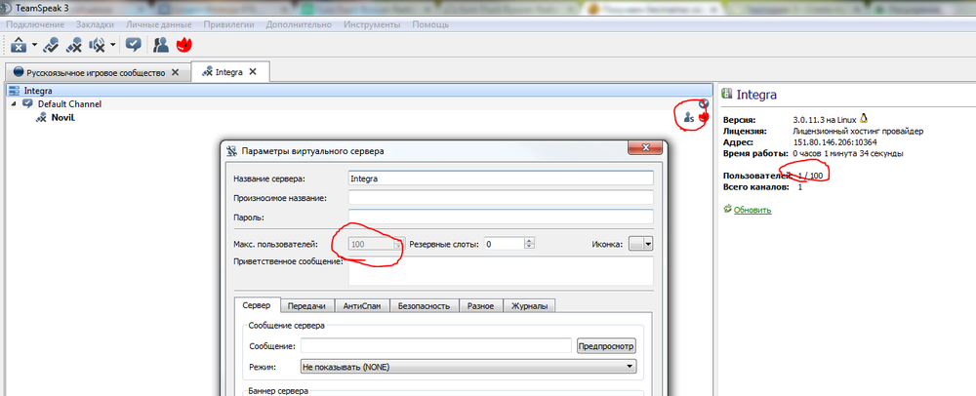Close the Integra server tab
Screen dimensions: 976x396
pyautogui.click(x=253, y=71)
